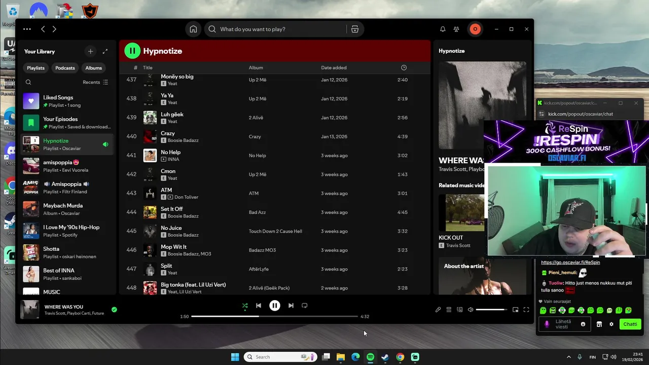The image size is (649, 365).
Task: Toggle saved checkmark for WHERE WAS YOU
Action: click(x=114, y=309)
